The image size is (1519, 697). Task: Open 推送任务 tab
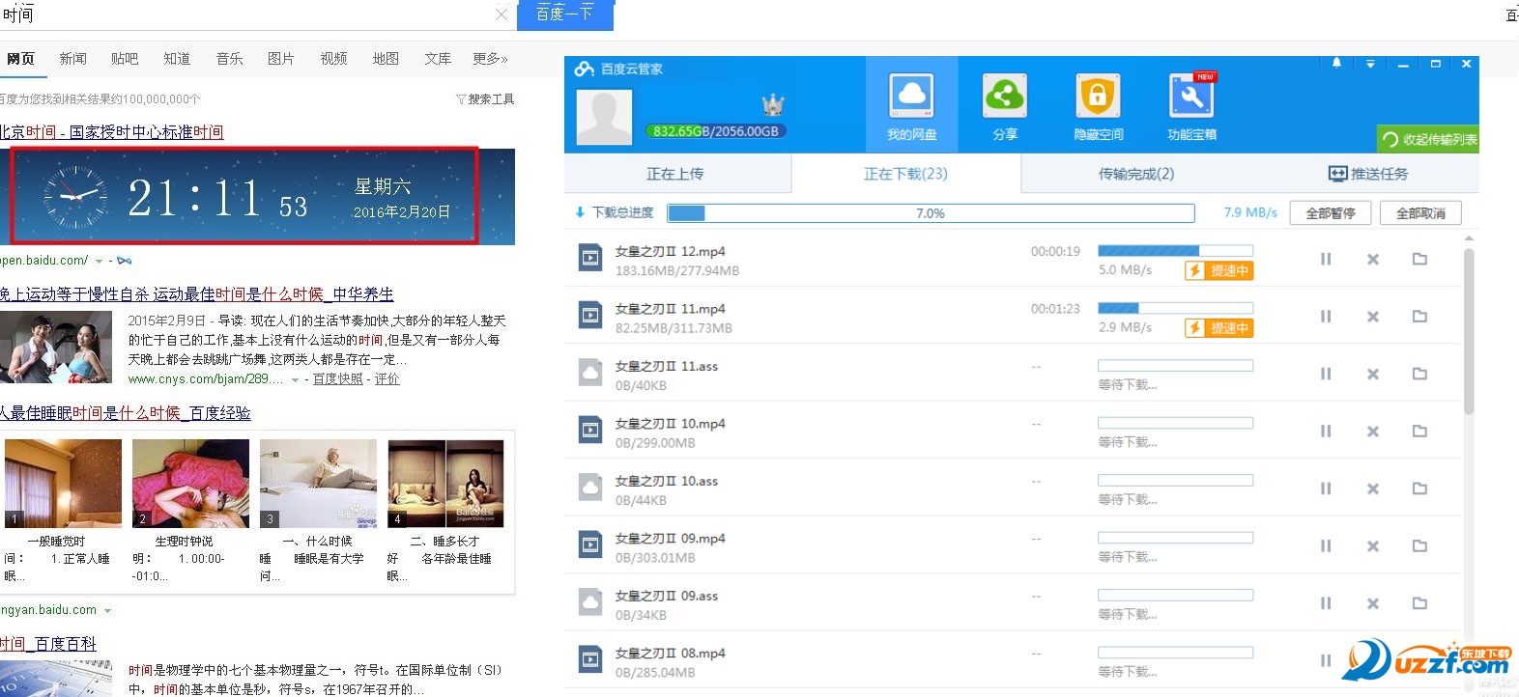pos(1368,174)
